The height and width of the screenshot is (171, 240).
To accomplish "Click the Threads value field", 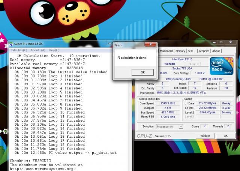I will (228, 126).
